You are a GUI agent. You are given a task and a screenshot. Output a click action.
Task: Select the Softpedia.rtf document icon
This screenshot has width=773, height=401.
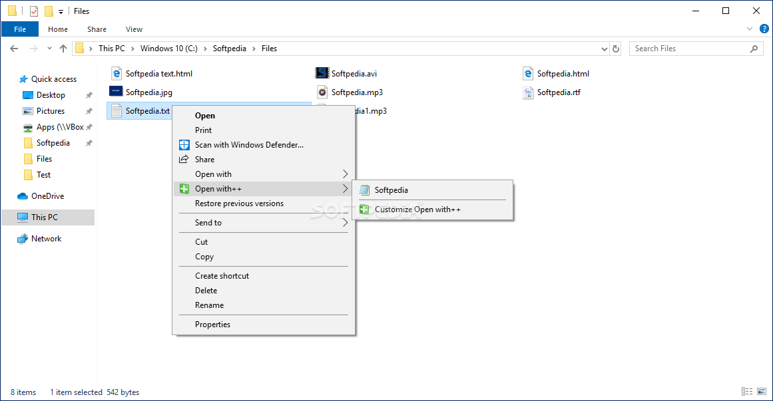tap(528, 92)
